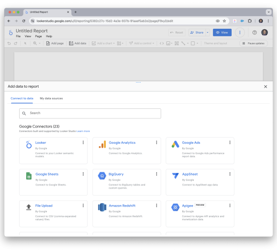Click the insert text box icon
Image resolution: width=277 pixels, height=252 pixels.
pos(177,43)
